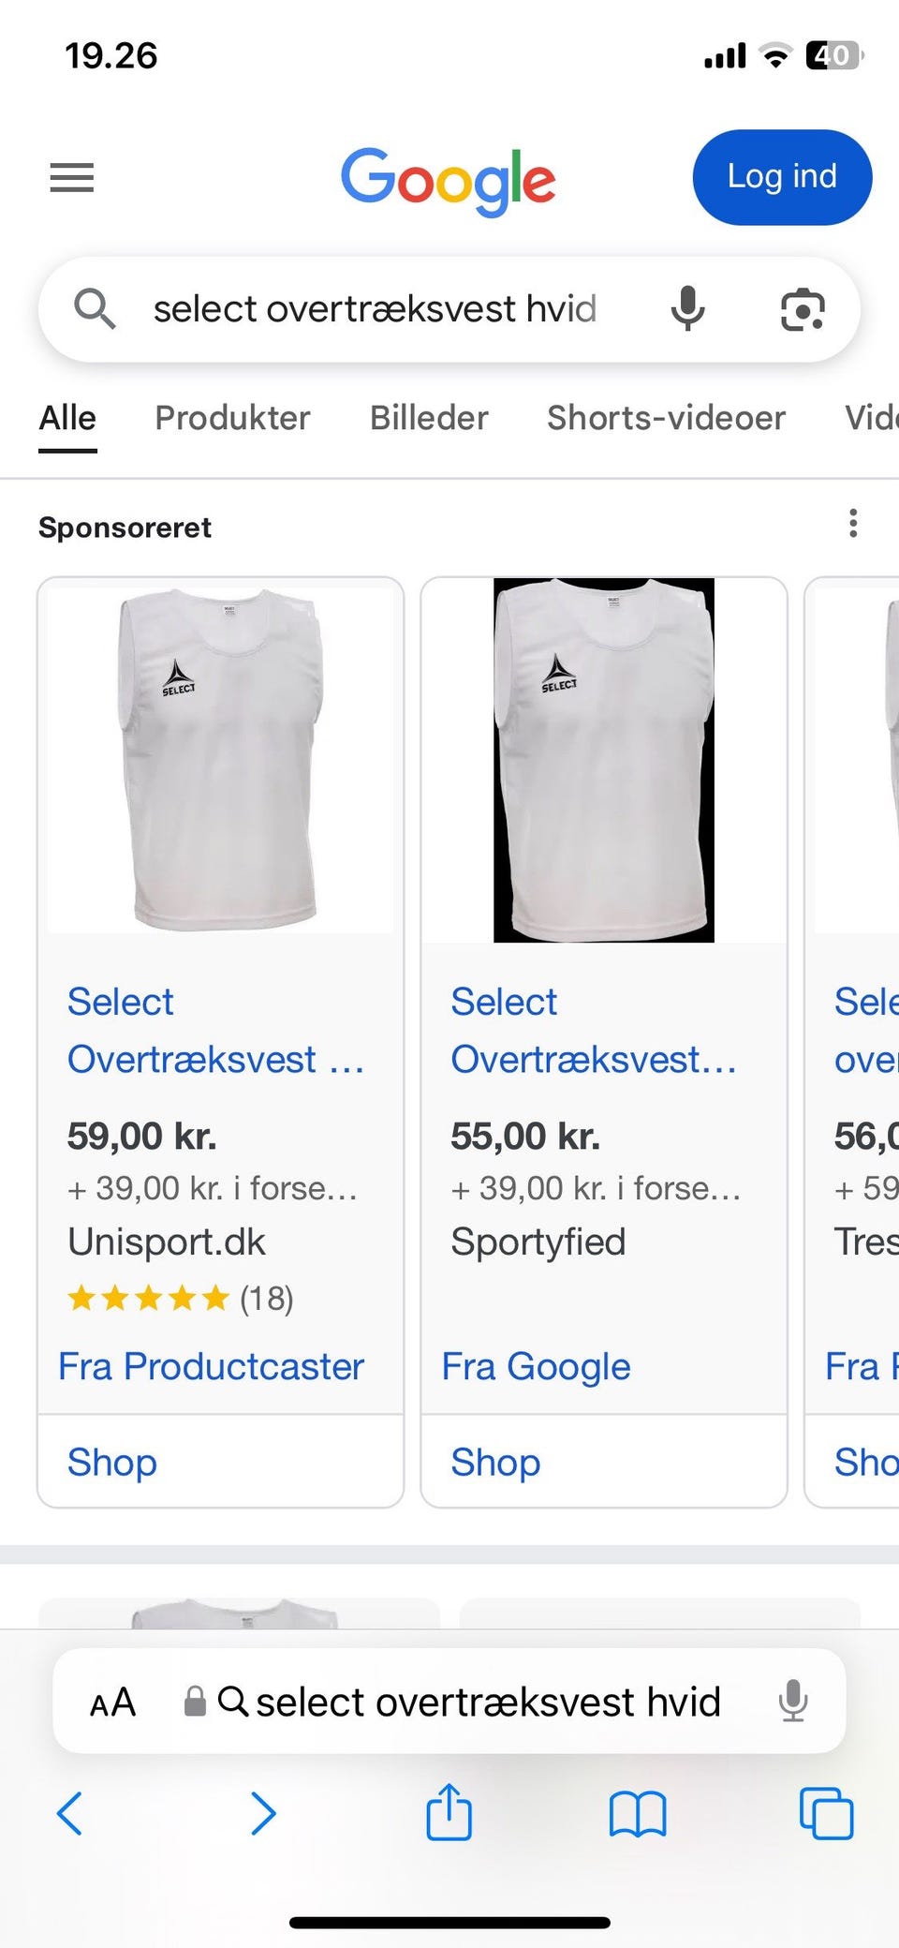Viewport: 899px width, 1948px height.
Task: Tap Safari back arrow
Action: (x=70, y=1813)
